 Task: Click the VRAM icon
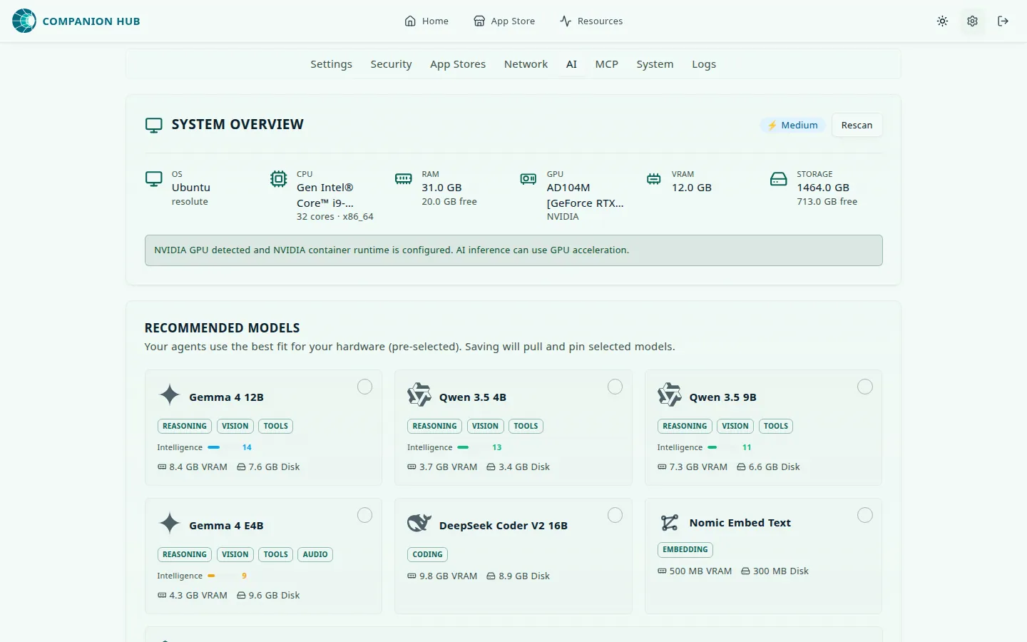654,179
